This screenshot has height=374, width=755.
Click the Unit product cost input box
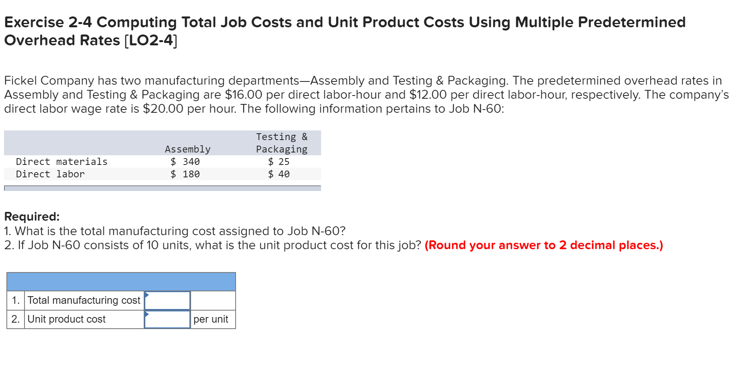[x=167, y=319]
